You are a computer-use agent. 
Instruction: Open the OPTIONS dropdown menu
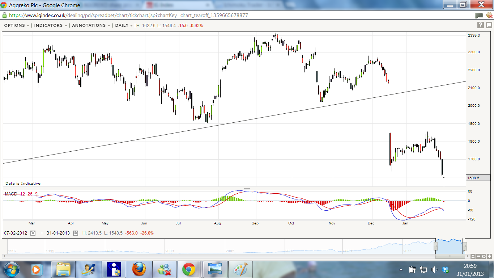tap(17, 25)
